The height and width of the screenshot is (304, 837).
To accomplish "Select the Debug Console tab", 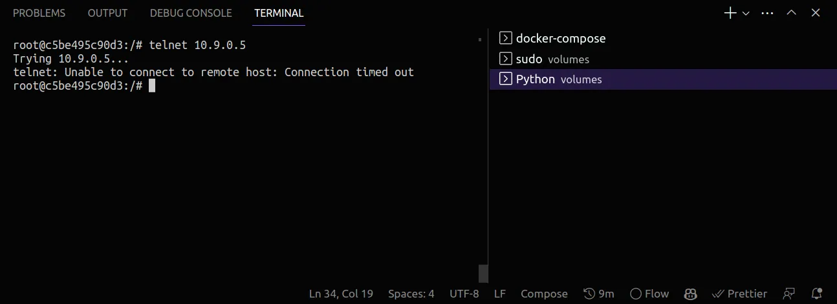I will pyautogui.click(x=191, y=13).
